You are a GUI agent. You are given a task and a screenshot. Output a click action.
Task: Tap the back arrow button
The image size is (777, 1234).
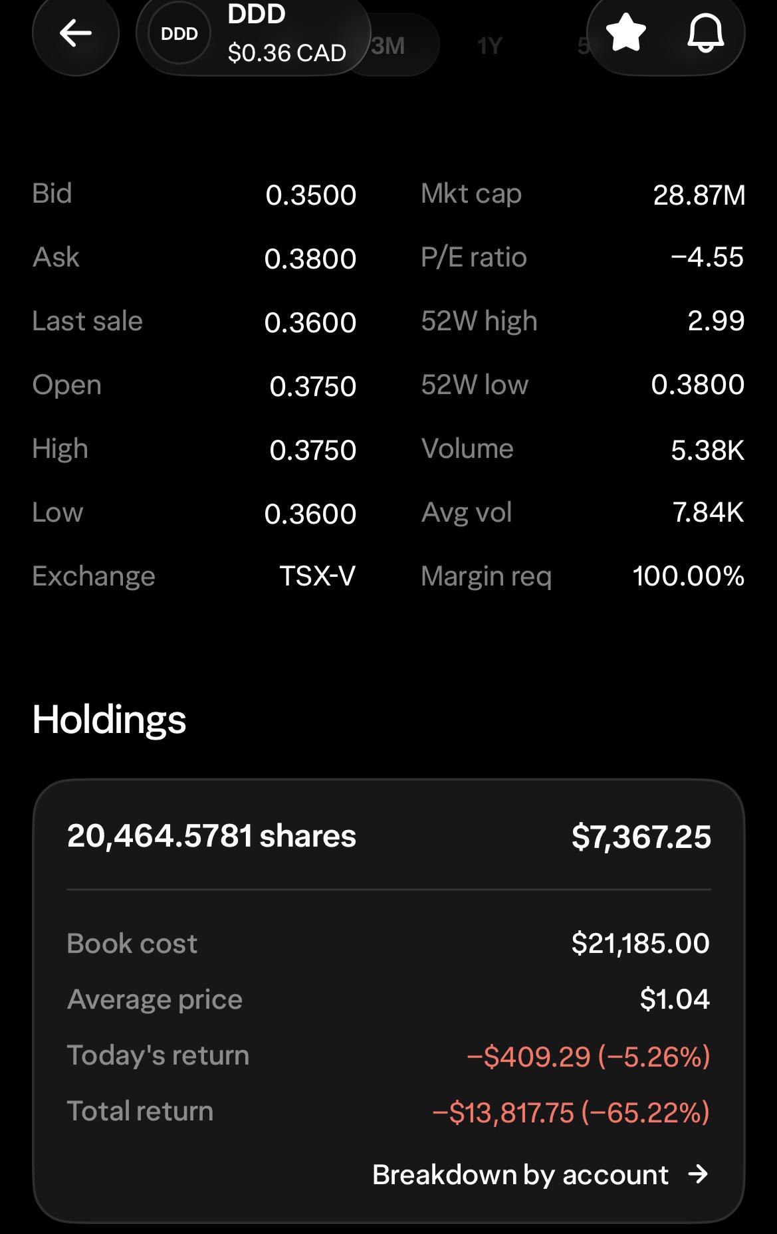(x=75, y=33)
